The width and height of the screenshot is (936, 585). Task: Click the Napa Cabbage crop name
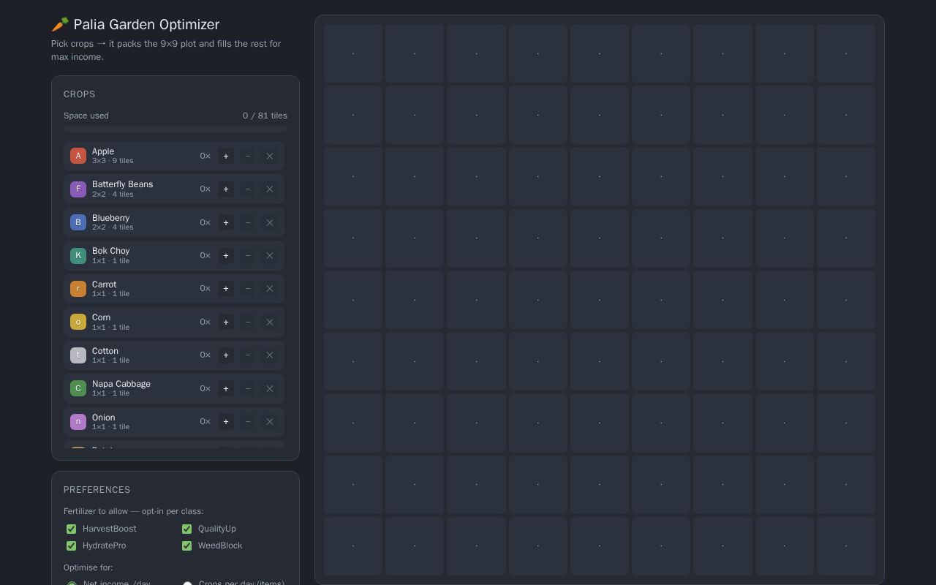[x=121, y=384]
